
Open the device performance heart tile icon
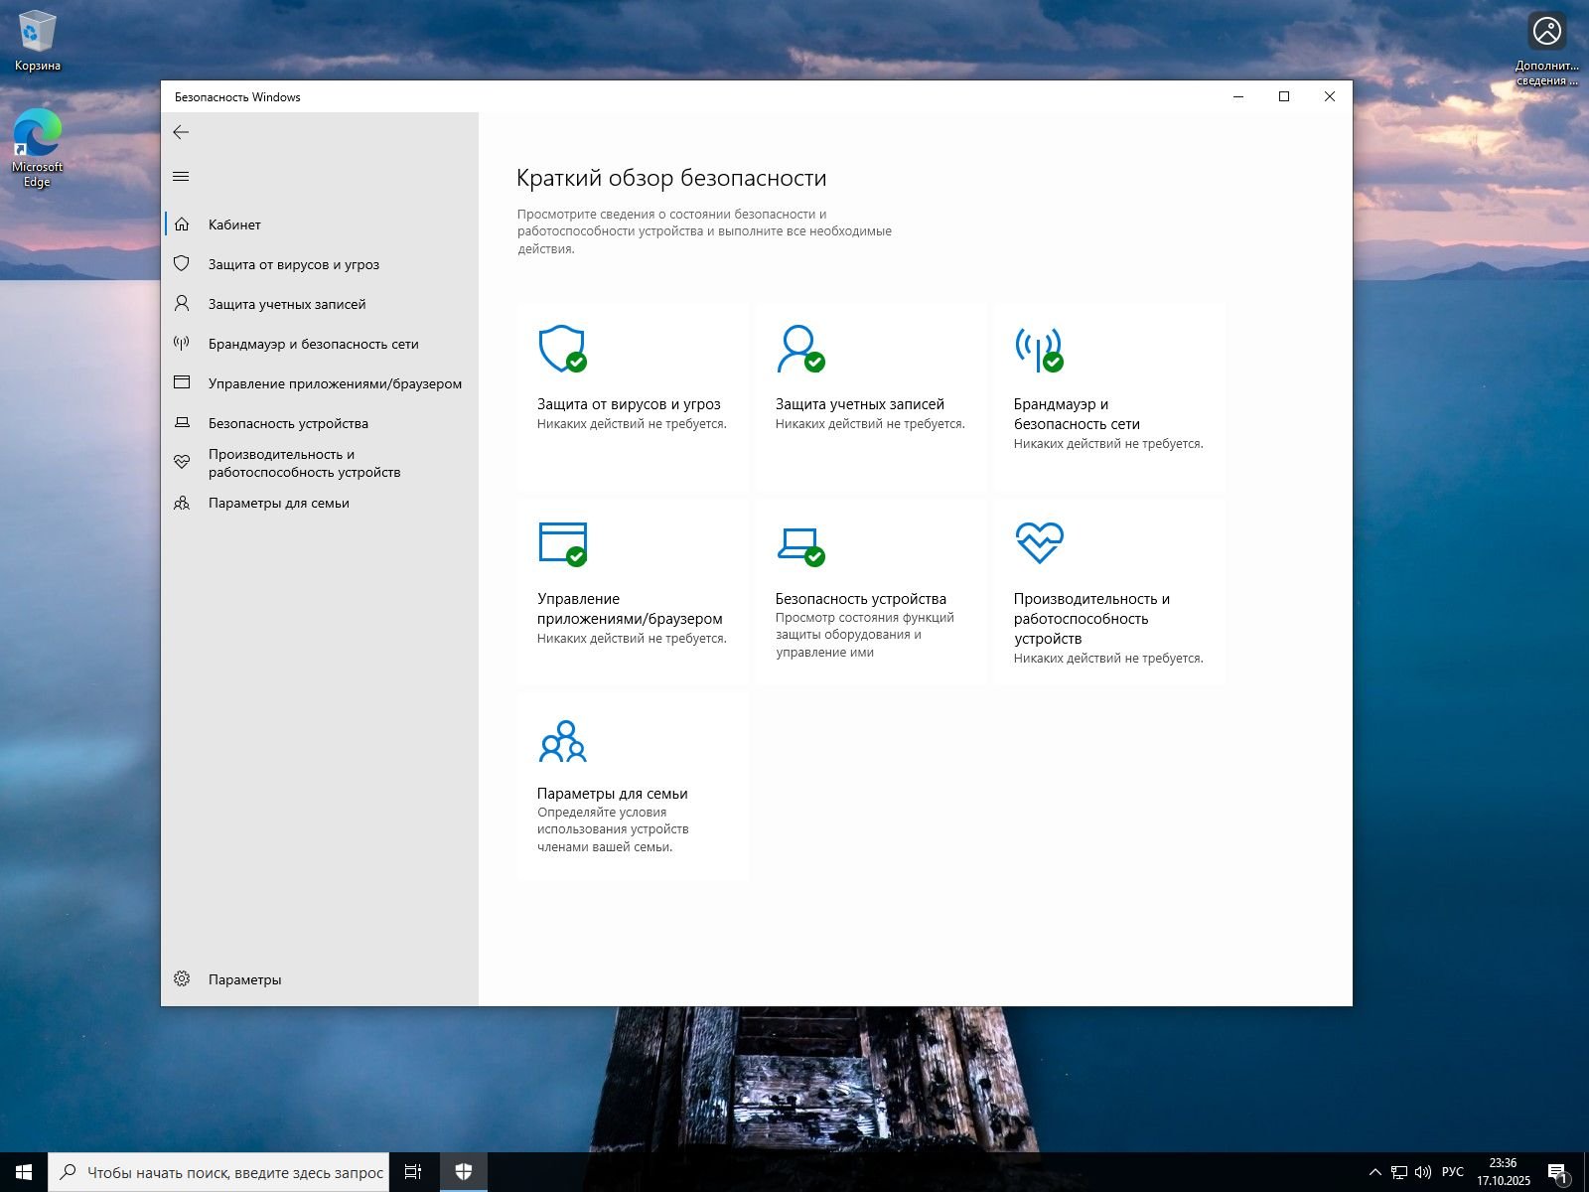pyautogui.click(x=1039, y=542)
